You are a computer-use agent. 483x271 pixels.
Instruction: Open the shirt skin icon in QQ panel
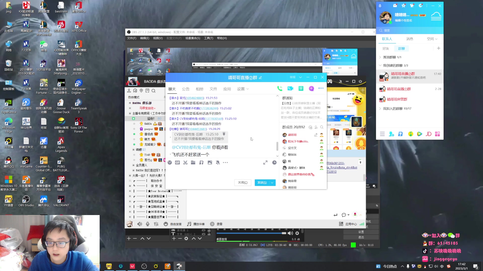point(412,6)
